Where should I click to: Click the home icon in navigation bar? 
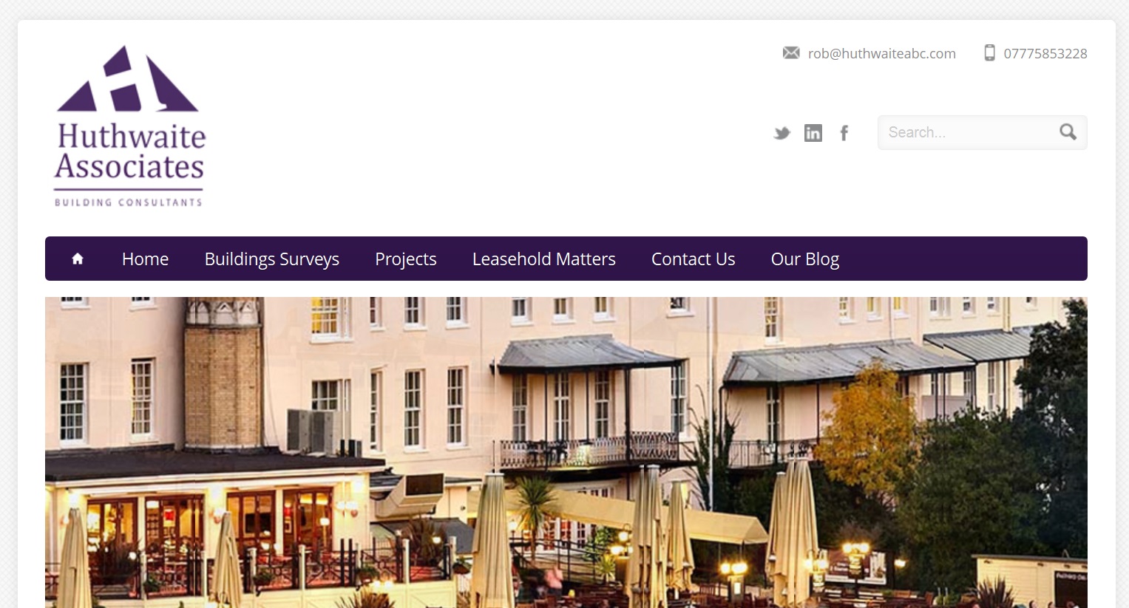tap(78, 259)
